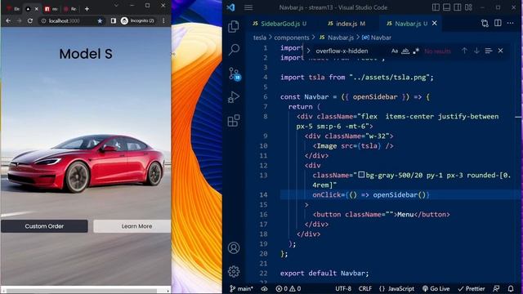
Task: Click the components breadcrumb segment
Action: [292, 38]
